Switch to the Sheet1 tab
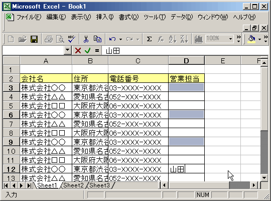271x201 pixels. click(x=47, y=185)
